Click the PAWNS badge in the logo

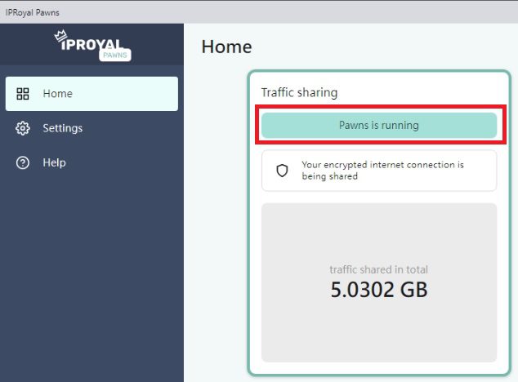pos(115,55)
